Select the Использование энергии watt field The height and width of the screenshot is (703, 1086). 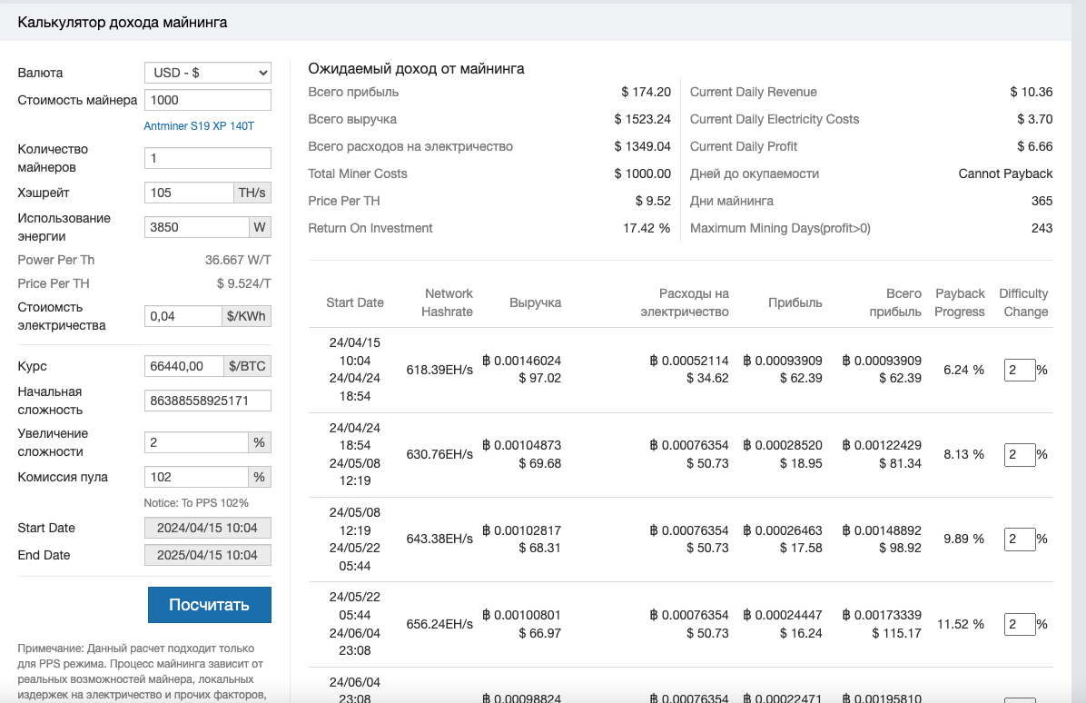coord(196,227)
